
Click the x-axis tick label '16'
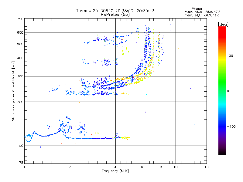pyautogui.click(x=207, y=167)
